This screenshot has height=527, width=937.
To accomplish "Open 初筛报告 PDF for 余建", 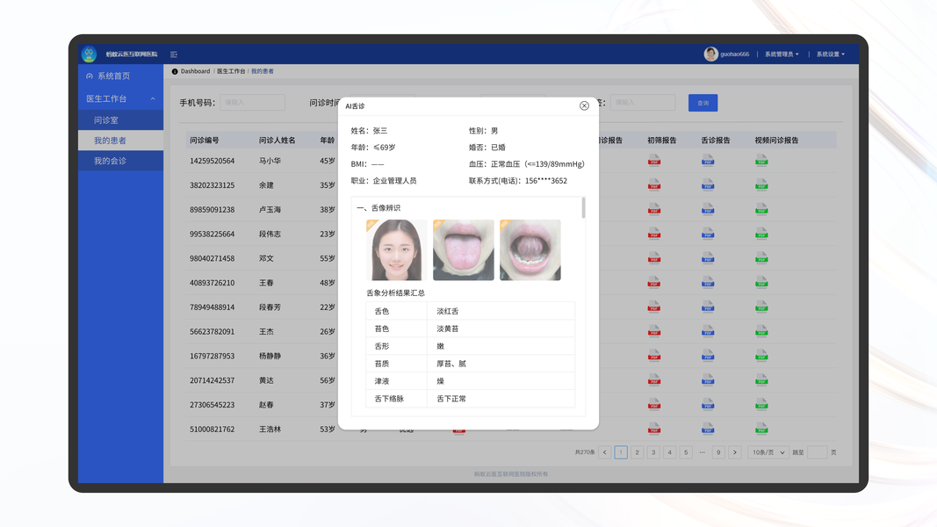I will (653, 184).
